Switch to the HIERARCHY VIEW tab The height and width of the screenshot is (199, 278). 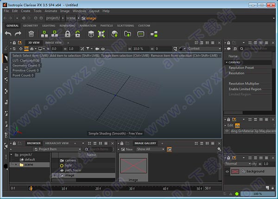tap(57, 143)
